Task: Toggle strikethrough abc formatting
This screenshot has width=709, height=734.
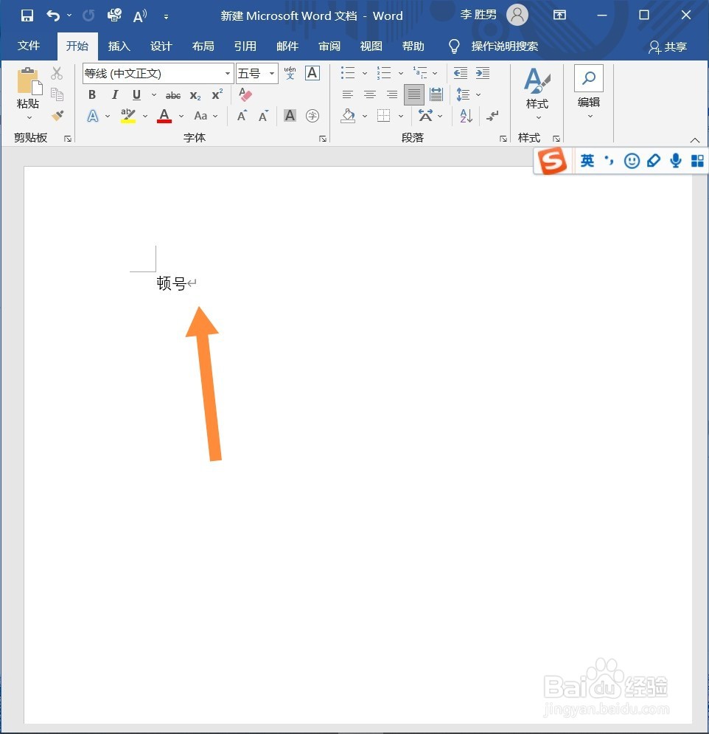Action: (x=173, y=95)
